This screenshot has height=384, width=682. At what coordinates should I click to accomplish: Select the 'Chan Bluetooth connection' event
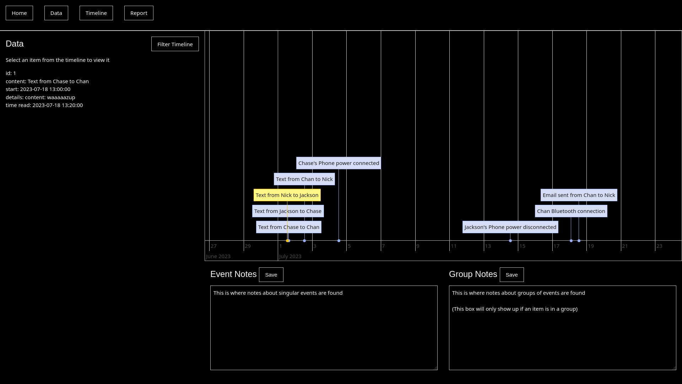(x=571, y=211)
